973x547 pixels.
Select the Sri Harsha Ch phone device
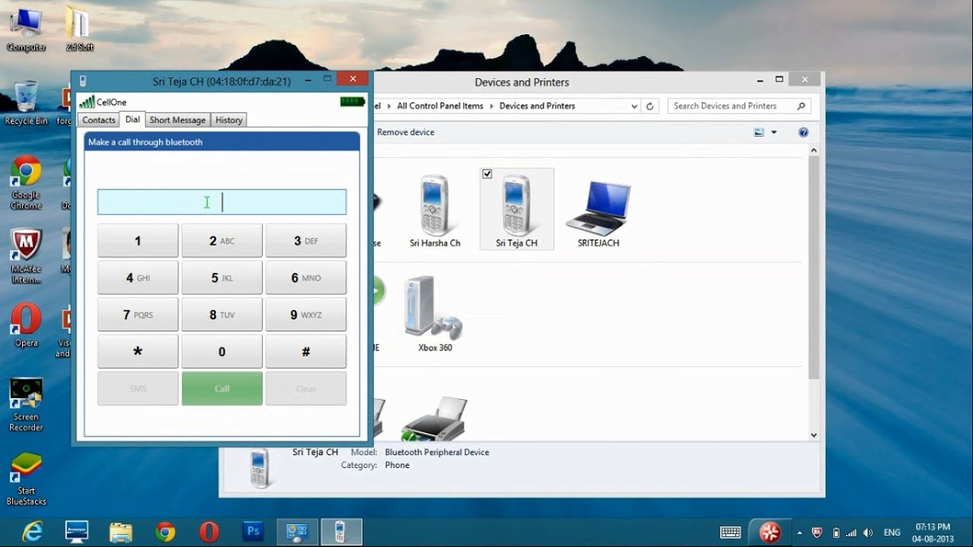[x=435, y=210]
